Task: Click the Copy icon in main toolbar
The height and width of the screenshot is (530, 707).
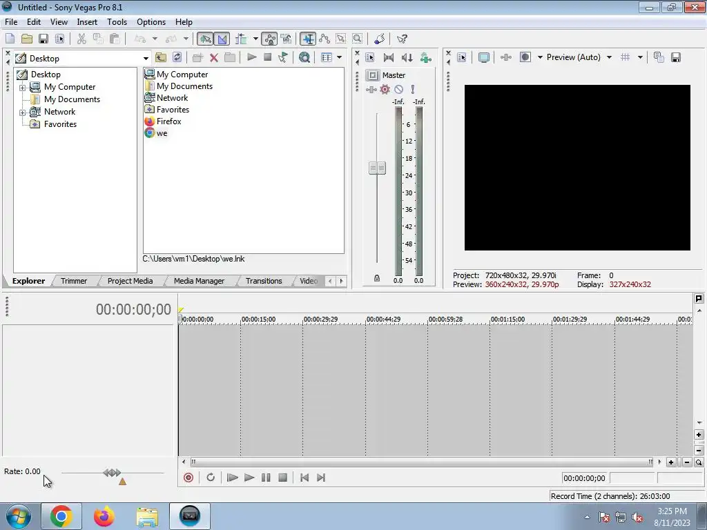Action: pyautogui.click(x=98, y=39)
